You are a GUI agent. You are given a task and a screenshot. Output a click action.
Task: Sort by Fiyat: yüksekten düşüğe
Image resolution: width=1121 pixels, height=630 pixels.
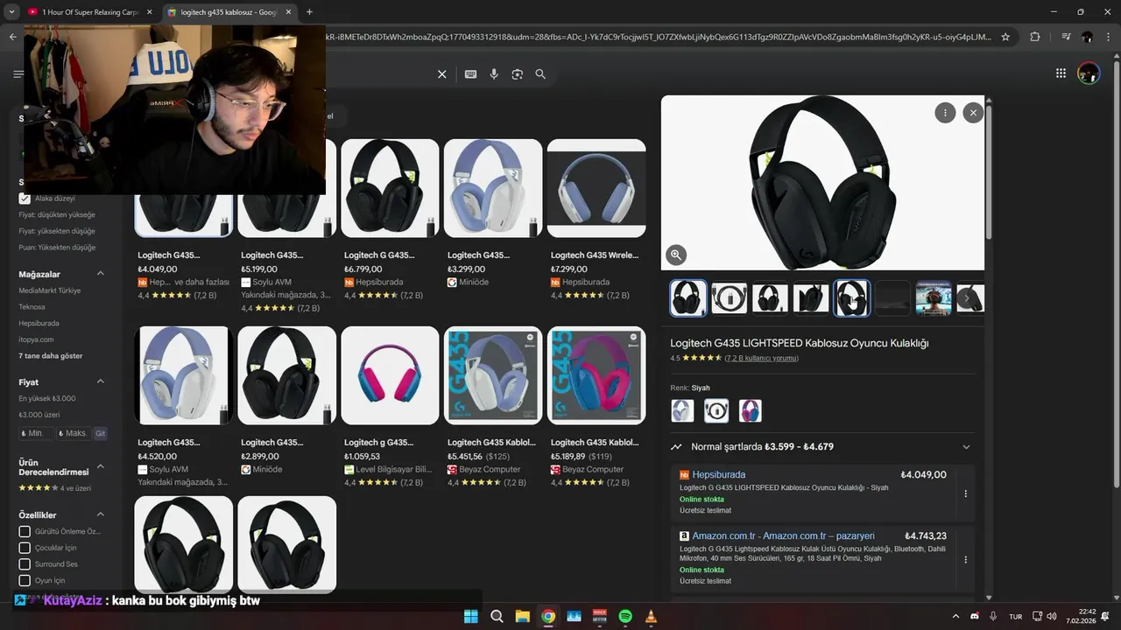(x=57, y=231)
